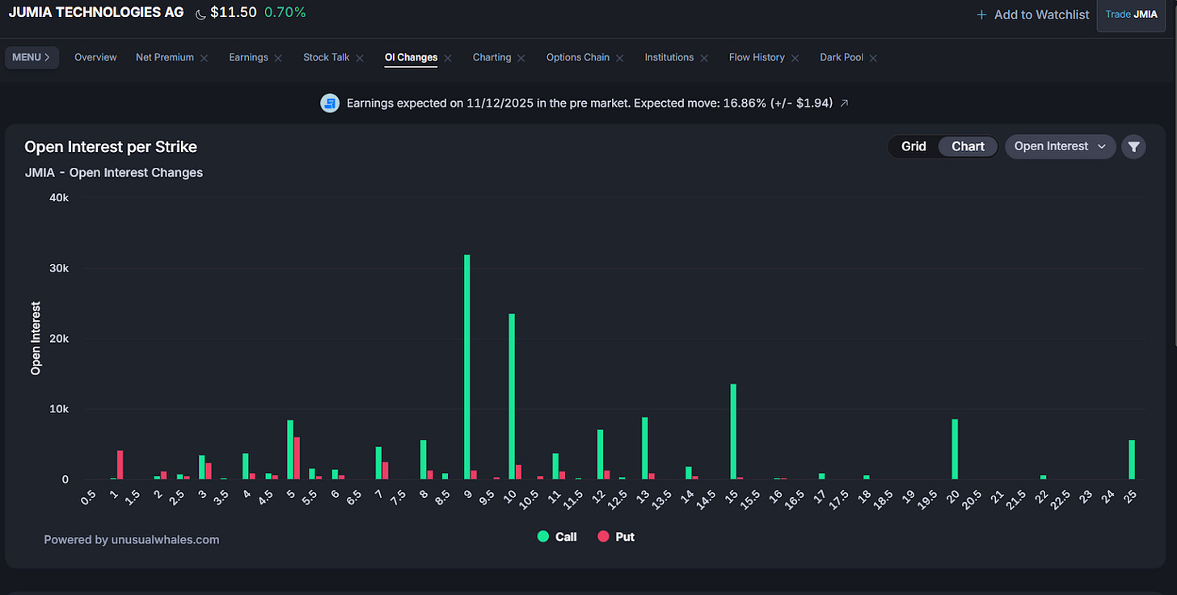
Task: Open the Dark Pool tab
Action: (842, 57)
